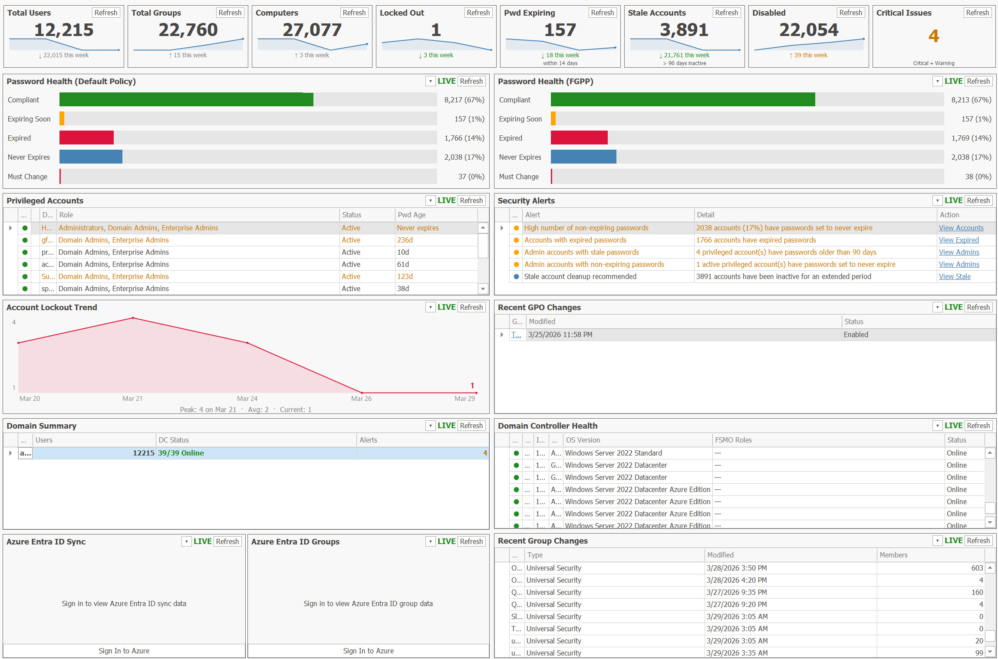
Task: Expand the GPO change entry in Recent GPO Changes
Action: pyautogui.click(x=502, y=334)
